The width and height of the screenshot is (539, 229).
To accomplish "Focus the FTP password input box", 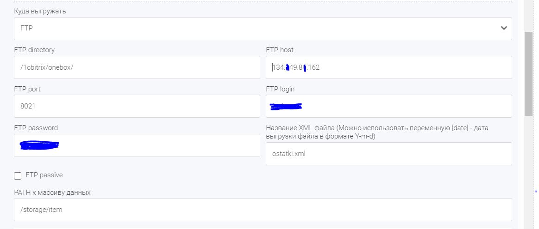I will pos(137,145).
